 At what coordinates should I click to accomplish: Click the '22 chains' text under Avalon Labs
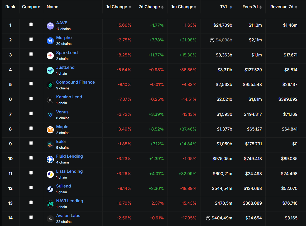64,222
